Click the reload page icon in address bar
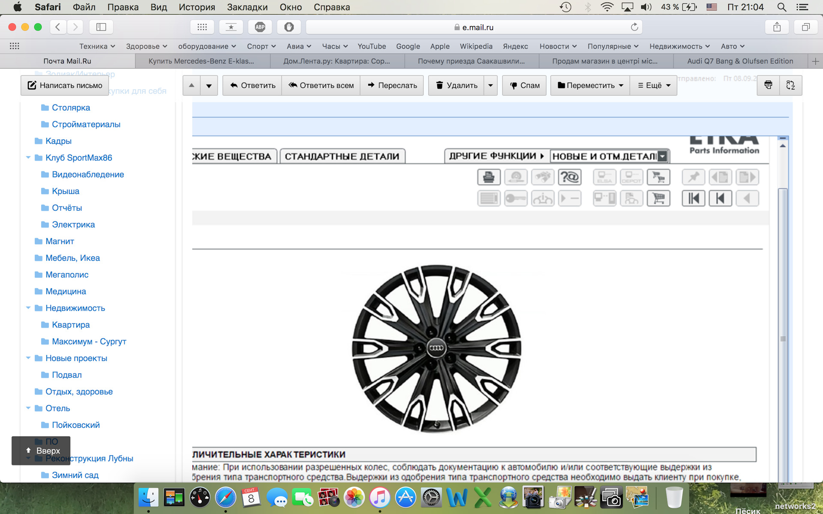The width and height of the screenshot is (823, 514). click(634, 27)
